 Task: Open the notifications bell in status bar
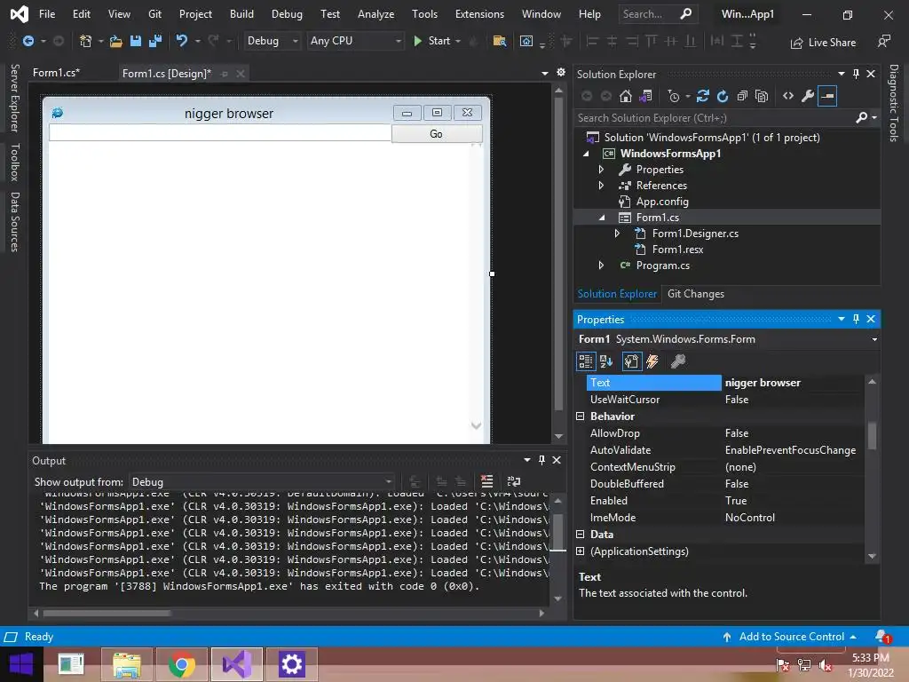(882, 636)
